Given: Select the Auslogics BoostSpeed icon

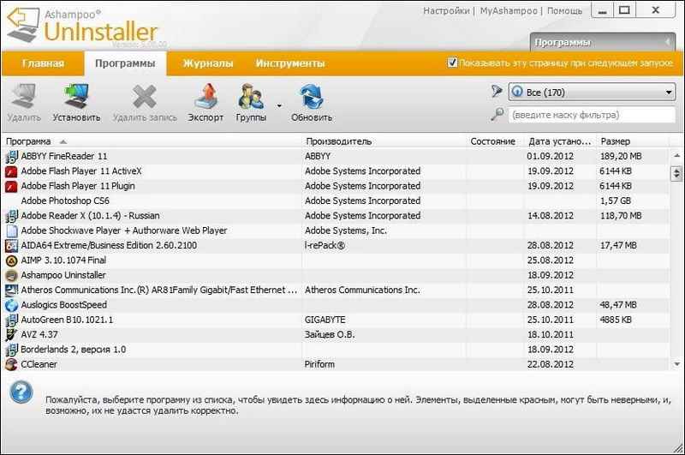Looking at the screenshot, I should click(11, 305).
